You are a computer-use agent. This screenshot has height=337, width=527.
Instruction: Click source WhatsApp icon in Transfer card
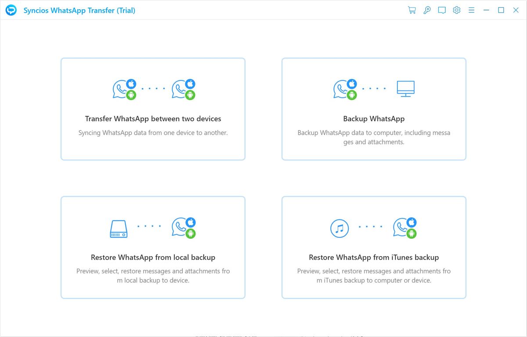click(124, 89)
